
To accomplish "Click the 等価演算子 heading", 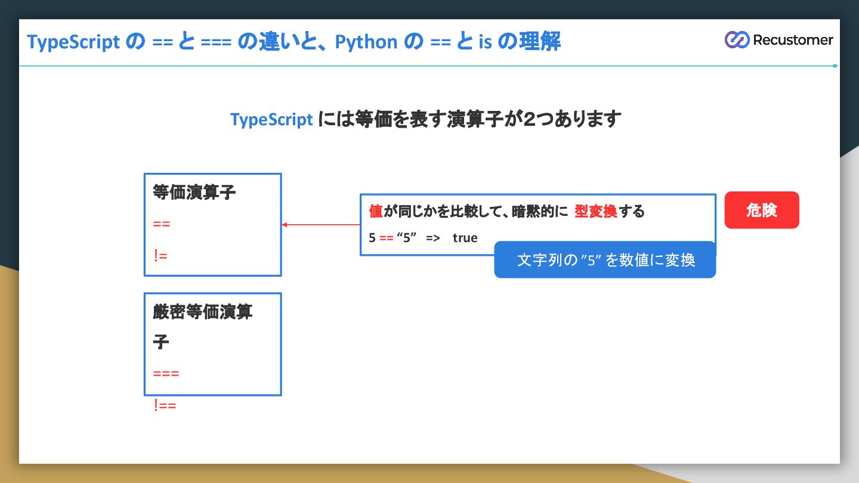I will (194, 193).
